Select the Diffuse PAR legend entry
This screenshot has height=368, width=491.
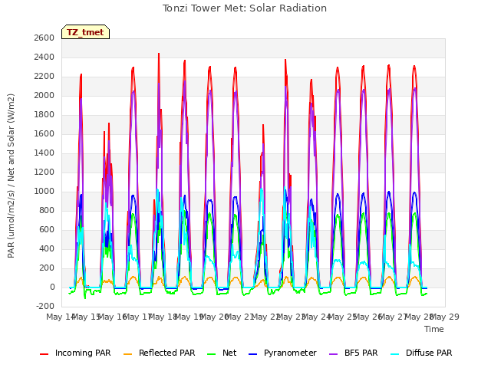point(421,353)
